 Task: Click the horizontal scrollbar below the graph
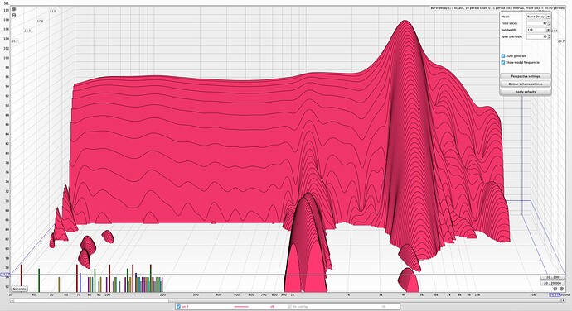[288, 300]
